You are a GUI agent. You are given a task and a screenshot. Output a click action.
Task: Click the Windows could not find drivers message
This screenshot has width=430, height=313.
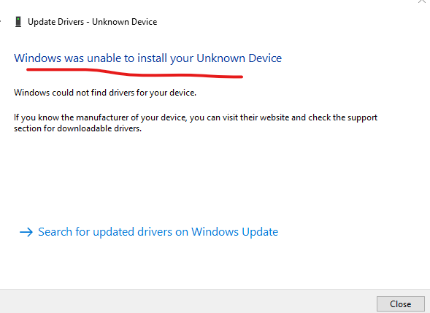click(x=105, y=93)
